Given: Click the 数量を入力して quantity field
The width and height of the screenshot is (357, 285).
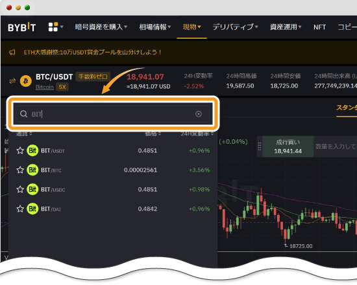Looking at the screenshot, I should point(335,146).
